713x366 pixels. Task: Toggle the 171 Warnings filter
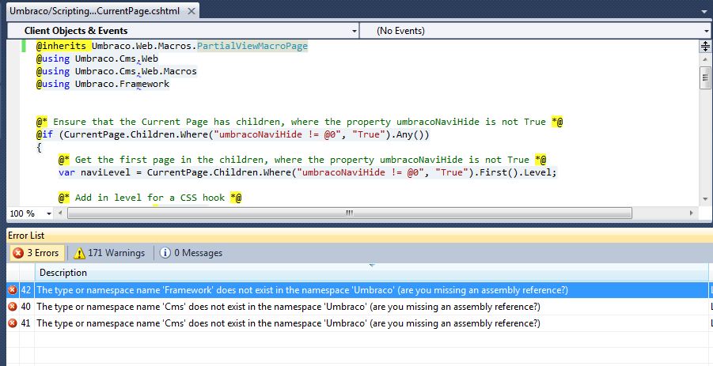pyautogui.click(x=109, y=253)
